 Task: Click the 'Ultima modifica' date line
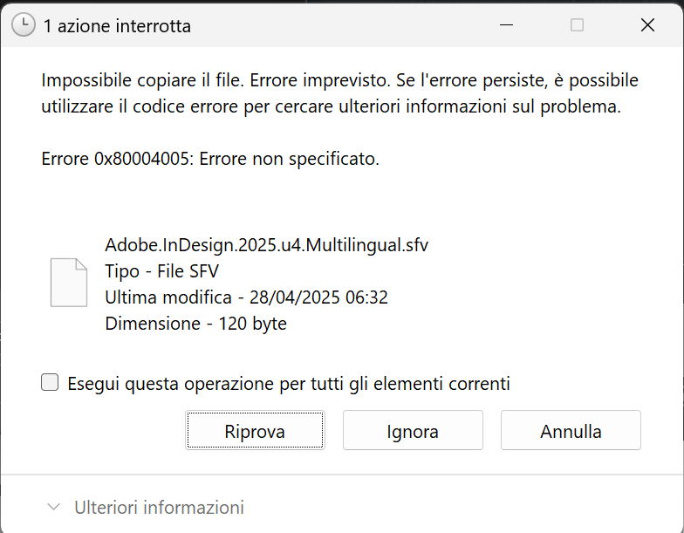click(246, 297)
